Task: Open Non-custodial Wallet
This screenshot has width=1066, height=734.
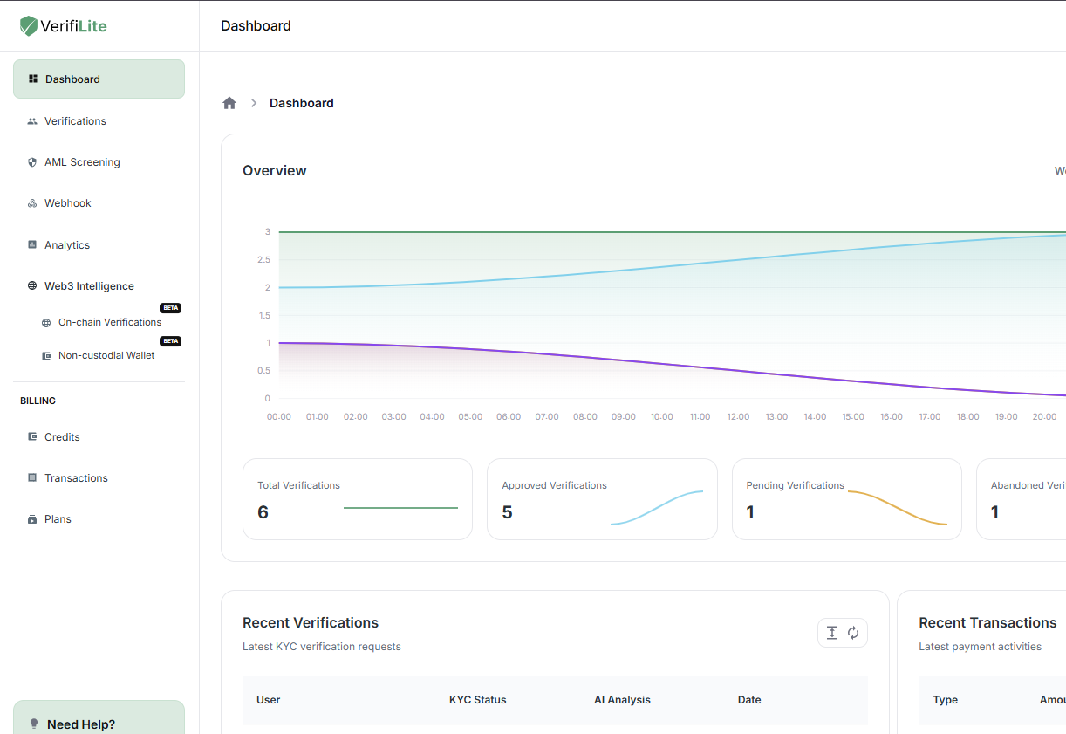Action: 106,355
